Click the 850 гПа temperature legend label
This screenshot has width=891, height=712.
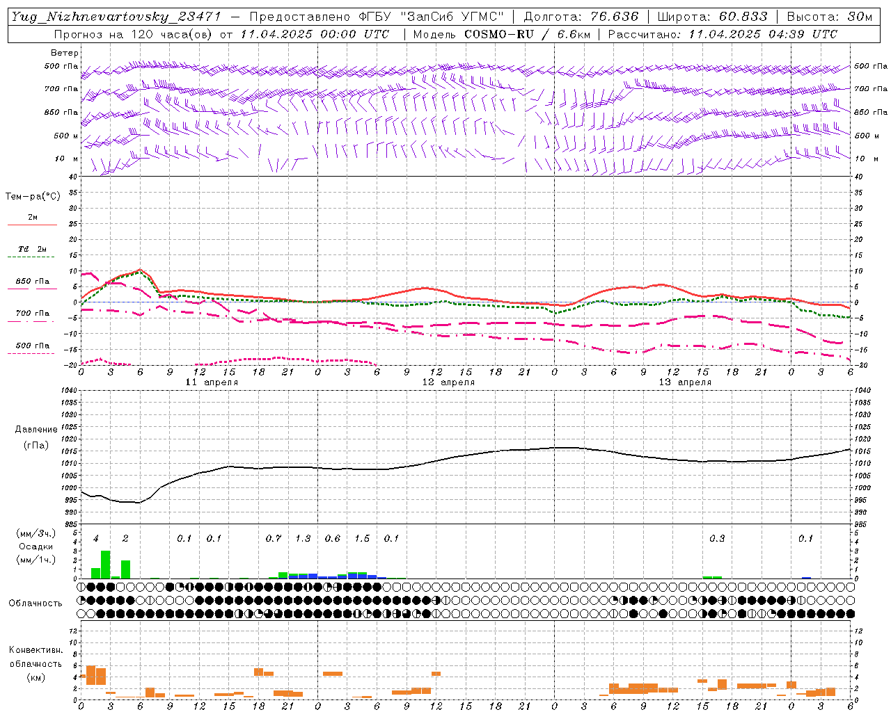click(33, 282)
